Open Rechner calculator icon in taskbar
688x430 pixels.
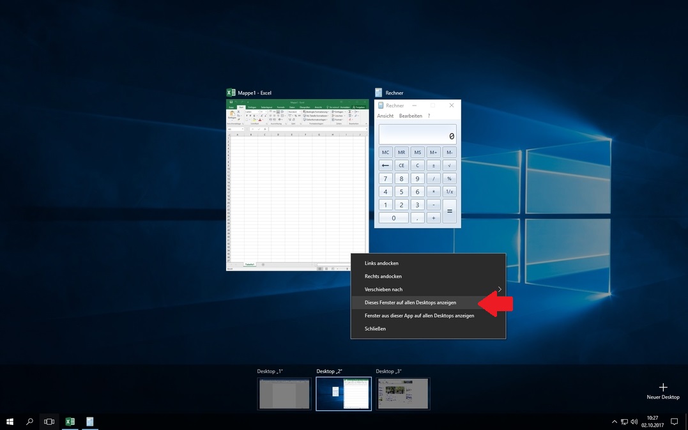click(90, 422)
